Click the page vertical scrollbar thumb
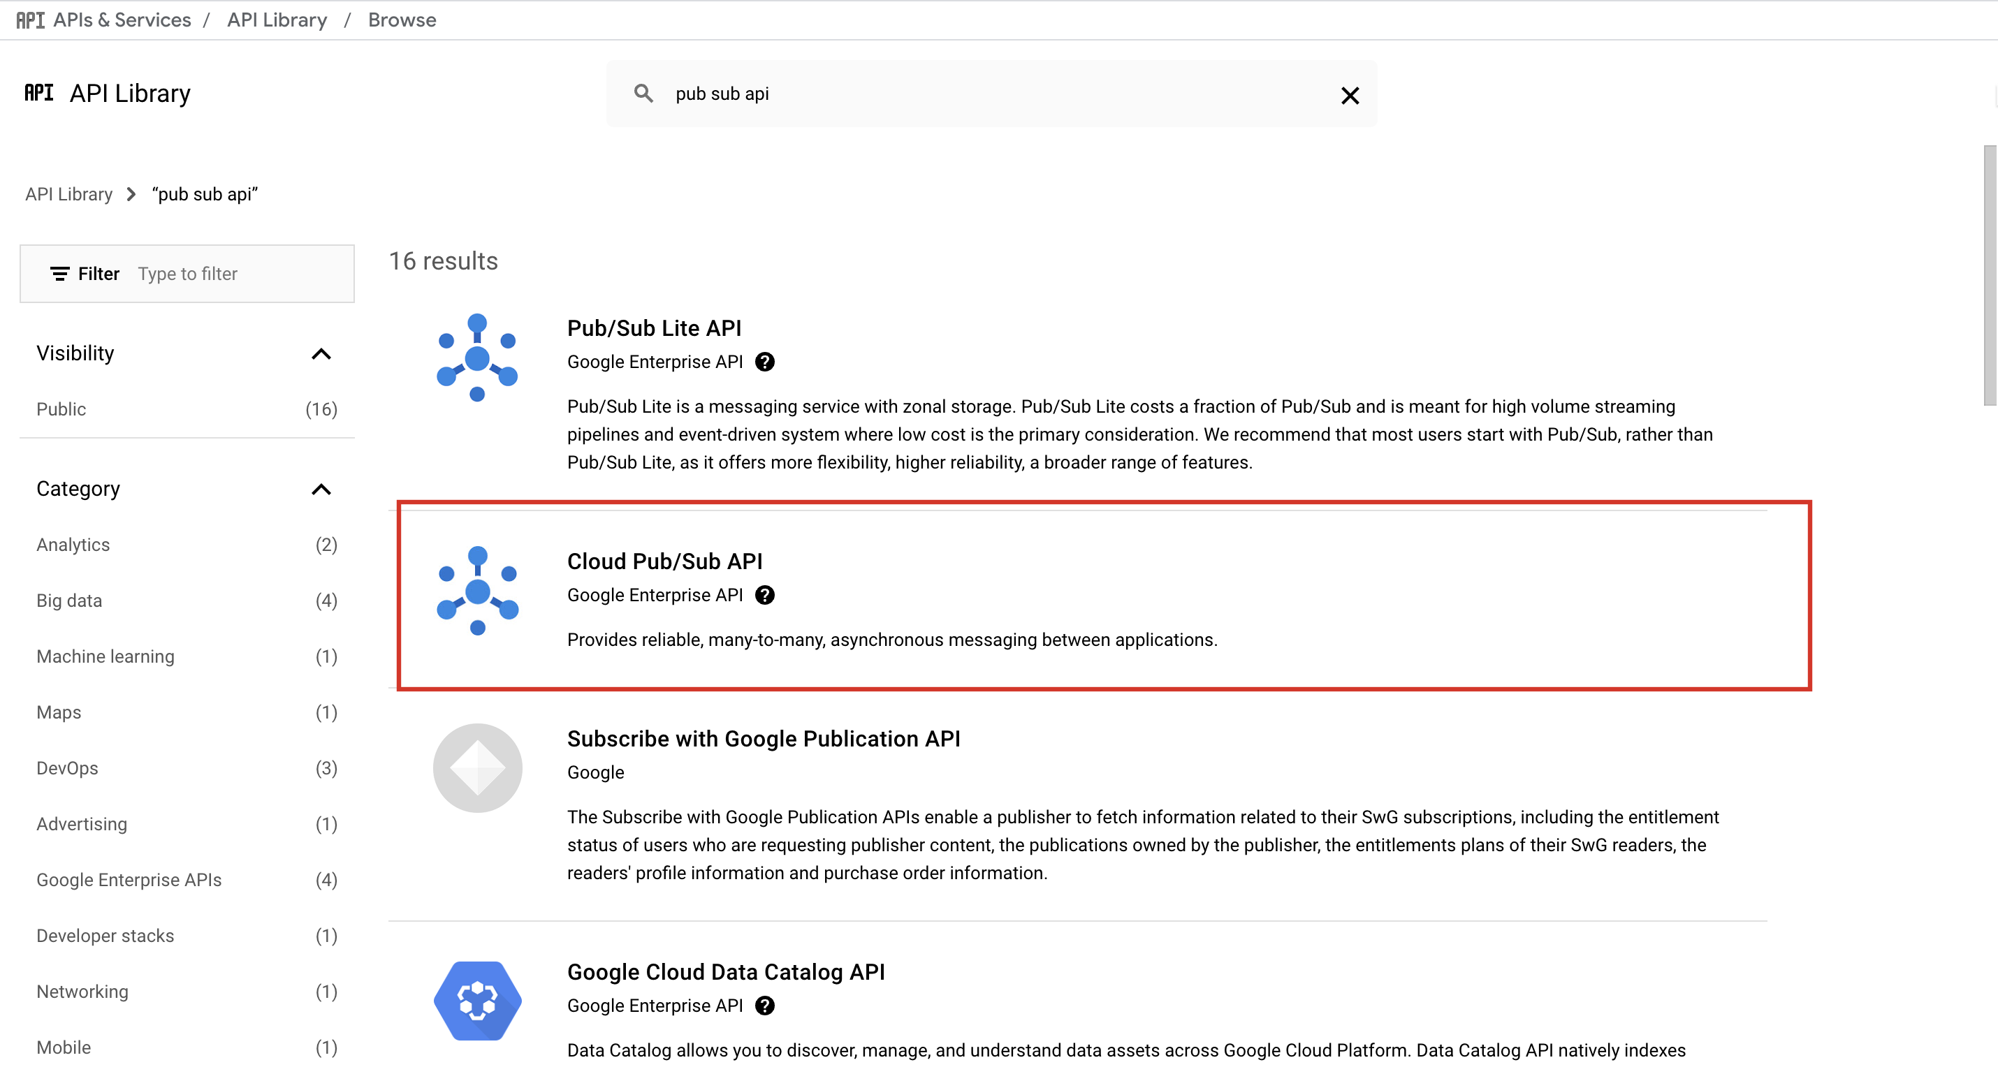The height and width of the screenshot is (1067, 1998). pos(1990,275)
